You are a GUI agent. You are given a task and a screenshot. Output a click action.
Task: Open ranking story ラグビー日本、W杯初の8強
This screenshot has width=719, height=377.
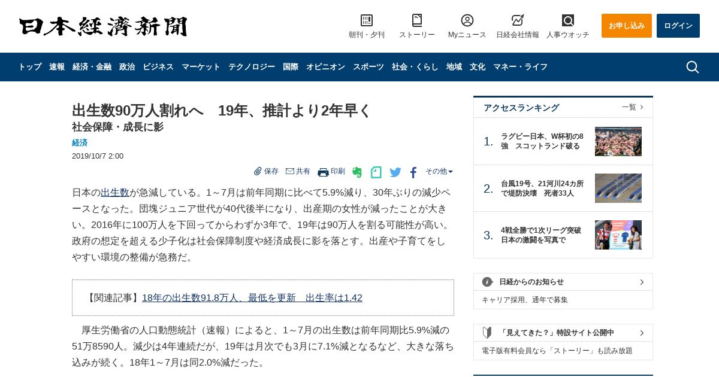click(x=542, y=141)
